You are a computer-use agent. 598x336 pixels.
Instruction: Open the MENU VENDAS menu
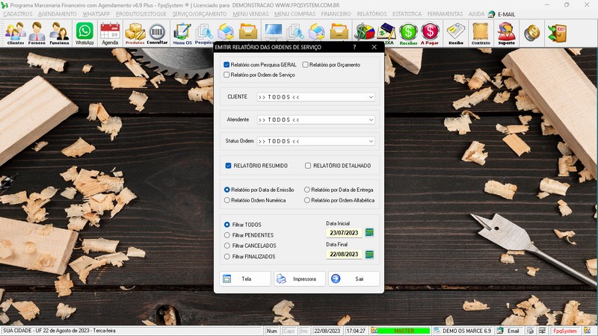[250, 14]
